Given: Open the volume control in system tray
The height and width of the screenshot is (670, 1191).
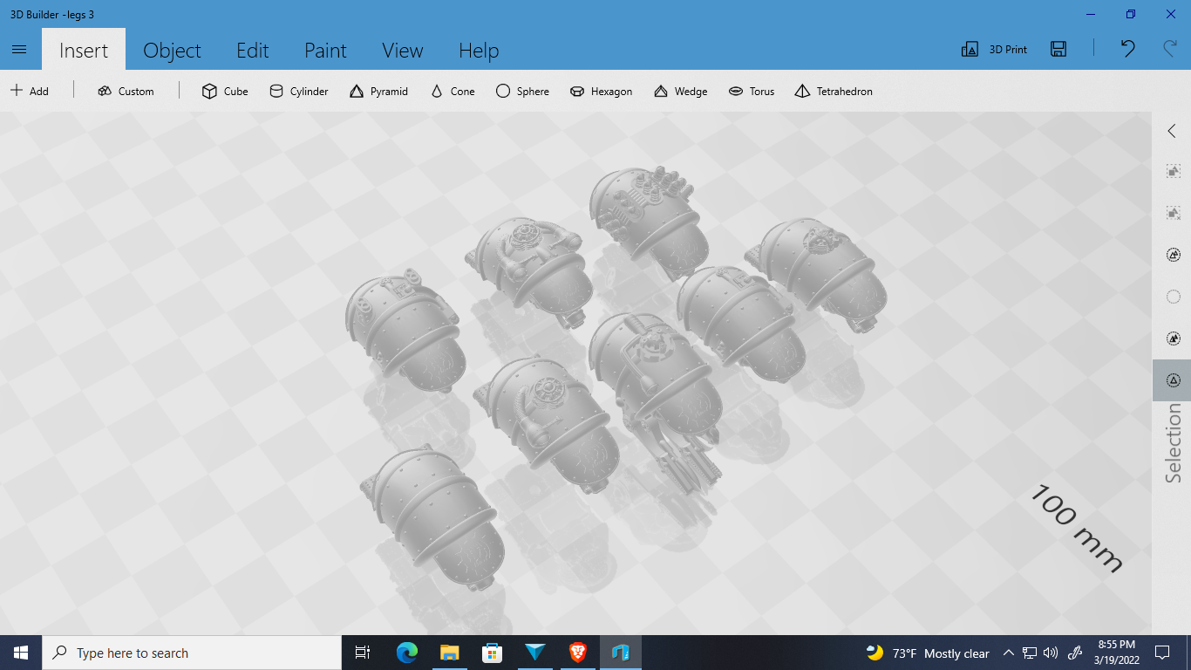Looking at the screenshot, I should (x=1050, y=653).
